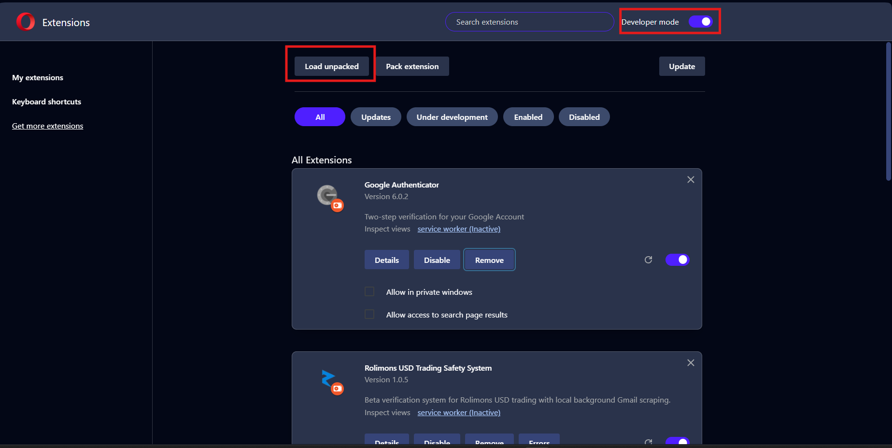Viewport: 892px width, 448px height.
Task: Open Get more extensions link
Action: 47,126
